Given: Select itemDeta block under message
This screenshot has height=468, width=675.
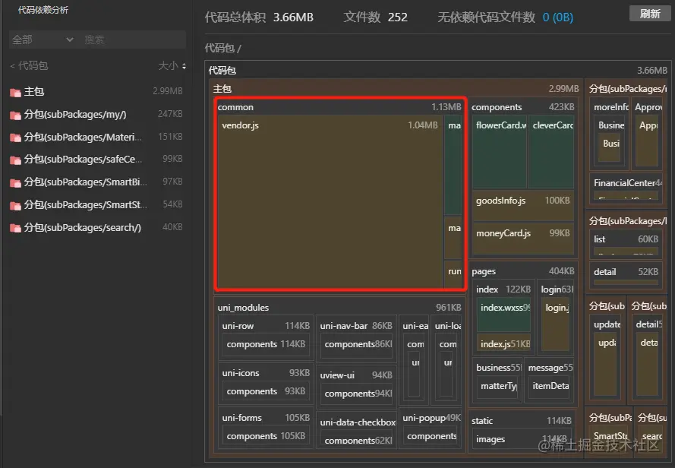Looking at the screenshot, I should pyautogui.click(x=550, y=388).
